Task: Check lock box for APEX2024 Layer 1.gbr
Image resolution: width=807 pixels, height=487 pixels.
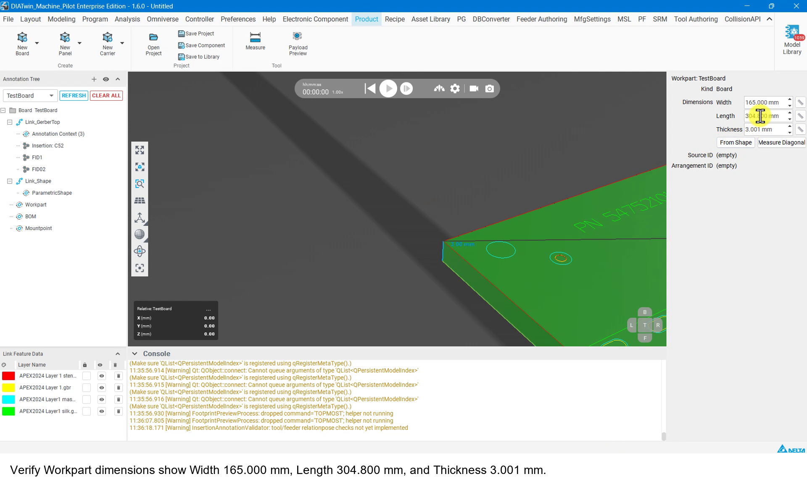Action: (86, 388)
